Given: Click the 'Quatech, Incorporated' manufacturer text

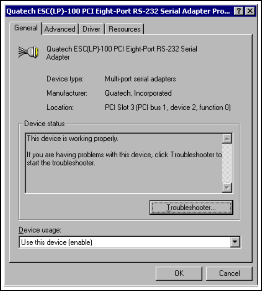Looking at the screenshot, I should point(138,93).
